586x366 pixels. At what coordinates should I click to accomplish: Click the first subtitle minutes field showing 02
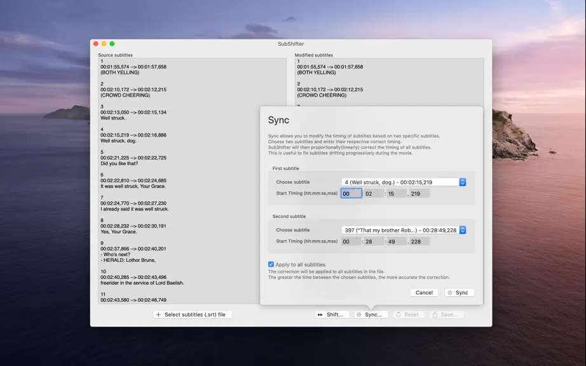374,193
